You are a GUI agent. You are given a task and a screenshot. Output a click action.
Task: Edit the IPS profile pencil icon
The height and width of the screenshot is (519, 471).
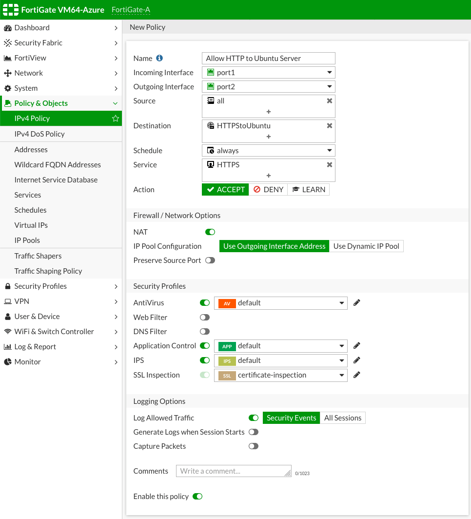(356, 360)
